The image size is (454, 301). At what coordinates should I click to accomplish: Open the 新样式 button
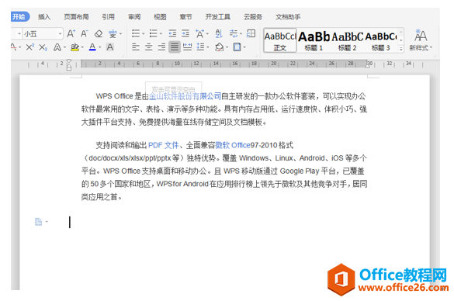click(421, 40)
